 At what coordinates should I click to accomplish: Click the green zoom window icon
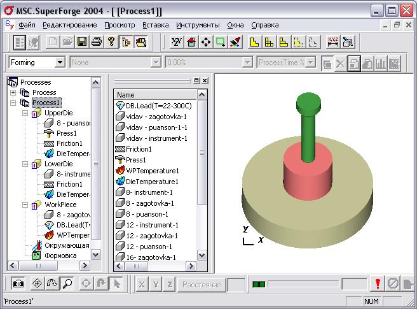coord(221,42)
